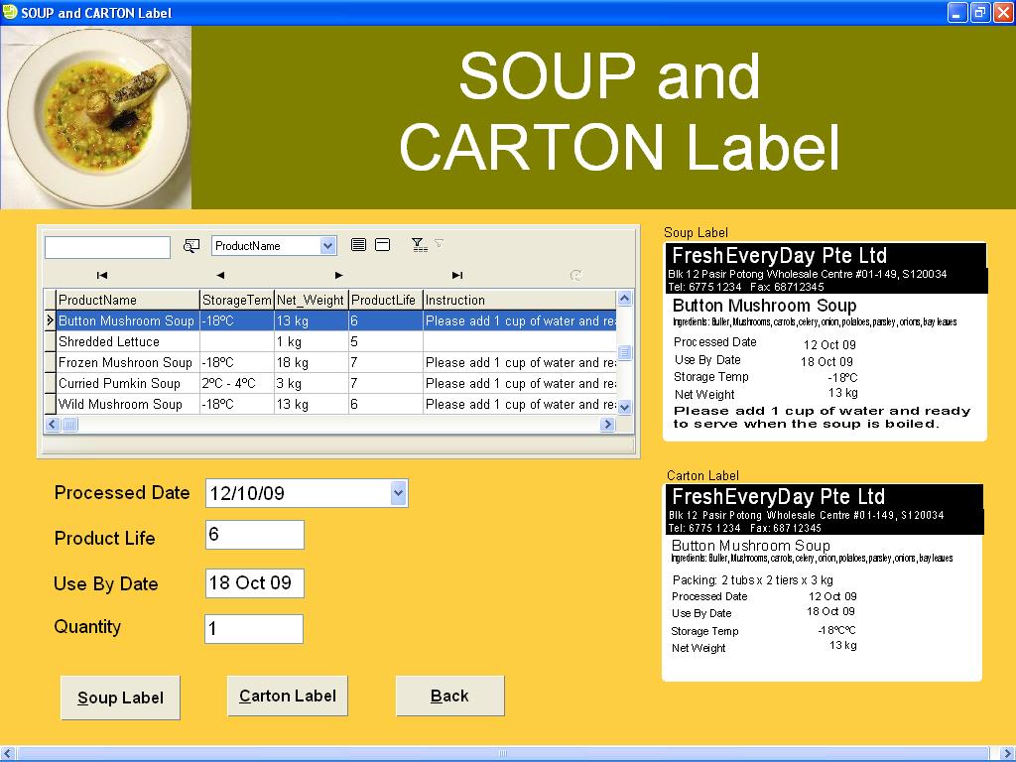Click the ProductName column header
1016x762 pixels.
[124, 299]
